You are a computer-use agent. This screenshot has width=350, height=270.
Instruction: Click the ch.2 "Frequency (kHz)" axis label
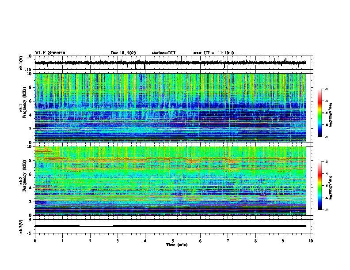[24, 176]
